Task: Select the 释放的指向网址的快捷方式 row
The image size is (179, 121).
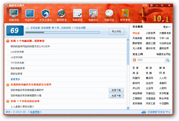Action: click(x=65, y=46)
